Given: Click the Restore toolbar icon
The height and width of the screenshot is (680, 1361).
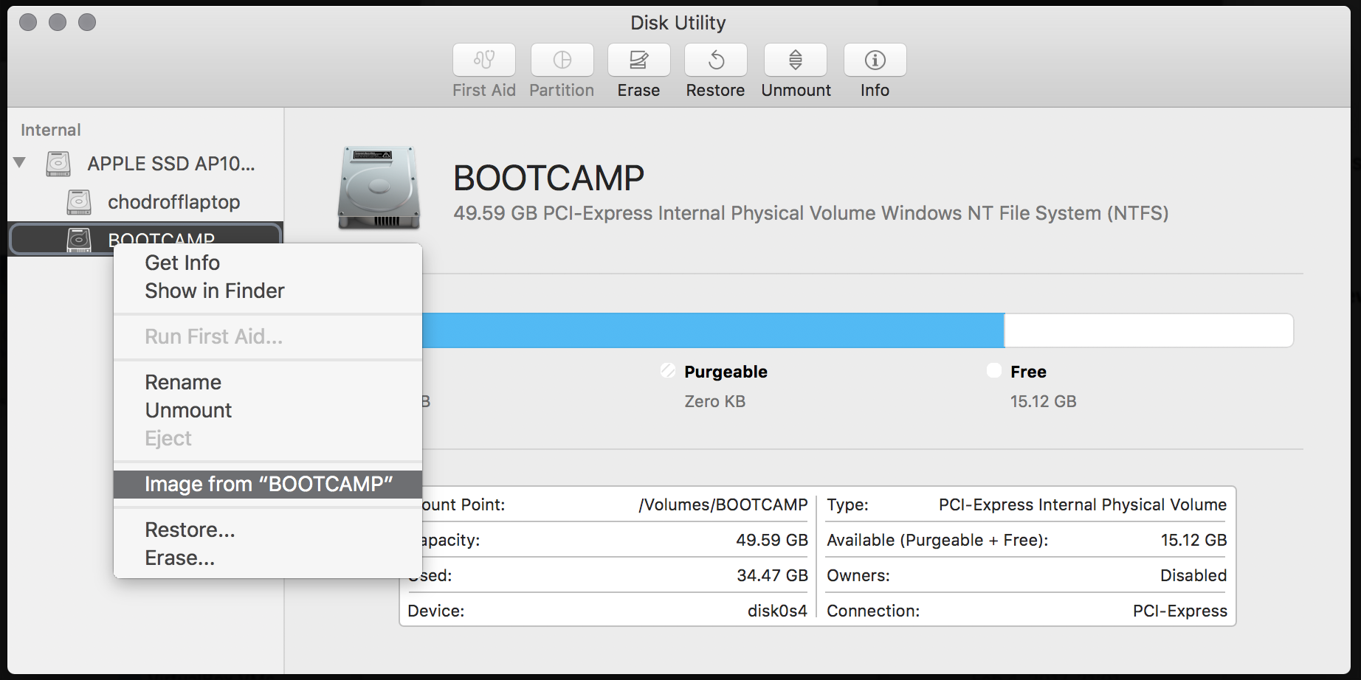Looking at the screenshot, I should (716, 60).
